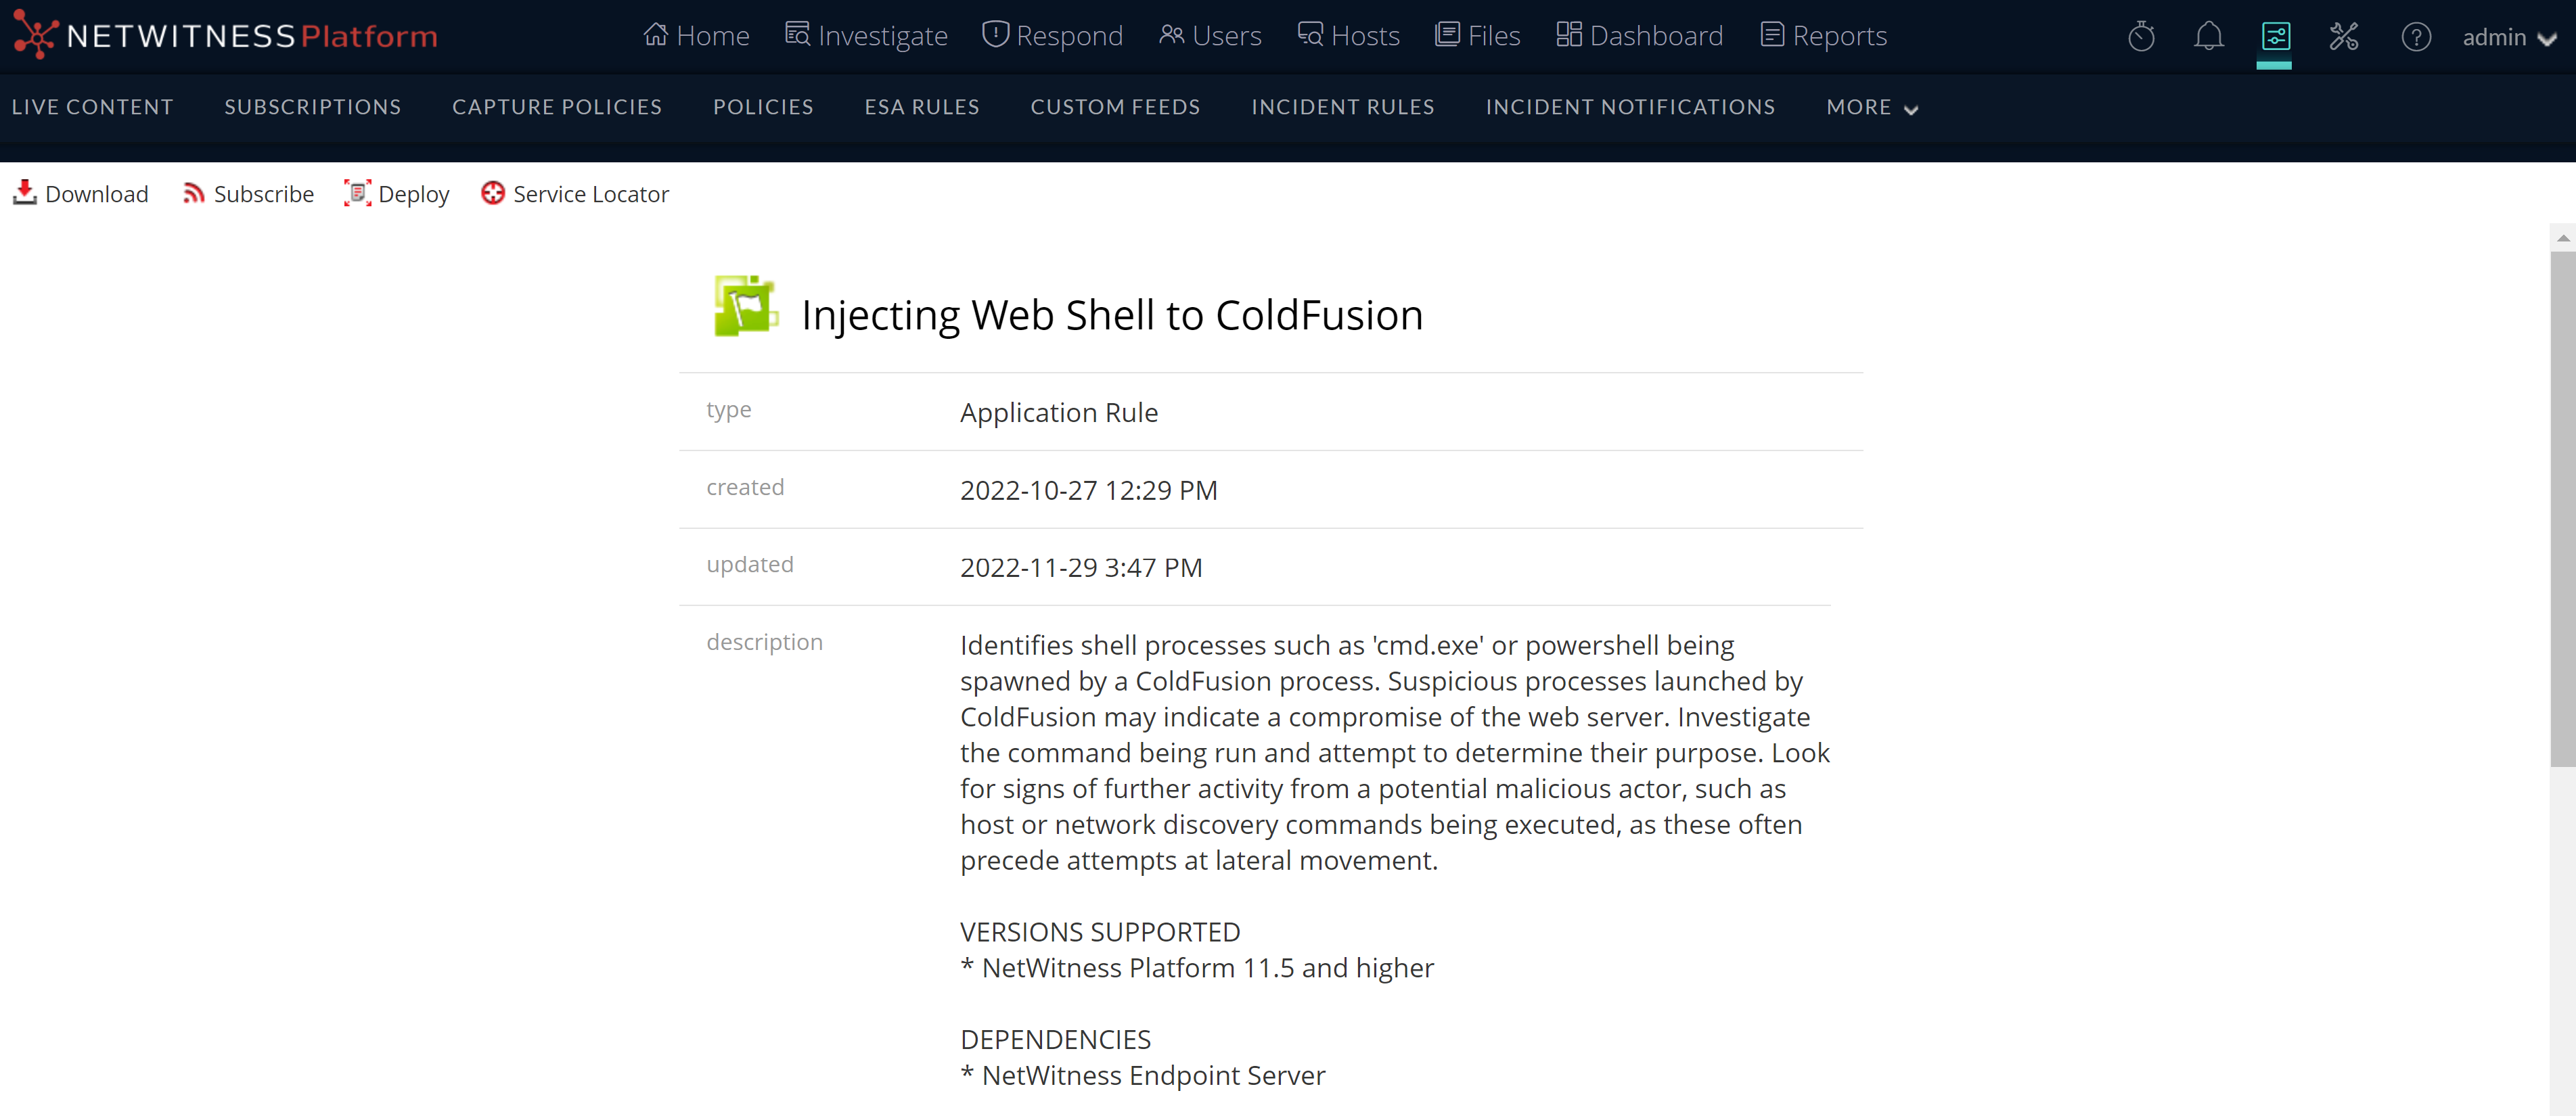Viewport: 2576px width, 1116px height.
Task: Click the Files icon
Action: [x=1447, y=33]
